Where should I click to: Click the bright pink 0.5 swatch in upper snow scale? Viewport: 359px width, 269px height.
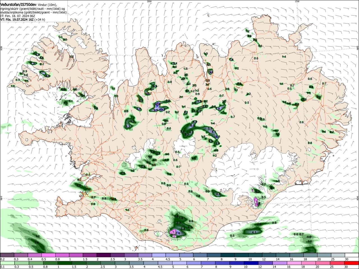tap(49, 255)
